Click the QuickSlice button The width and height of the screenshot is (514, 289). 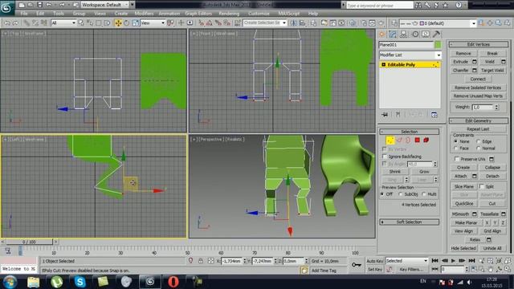(x=464, y=203)
